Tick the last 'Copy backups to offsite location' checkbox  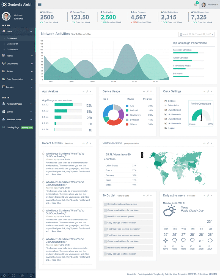105,254
